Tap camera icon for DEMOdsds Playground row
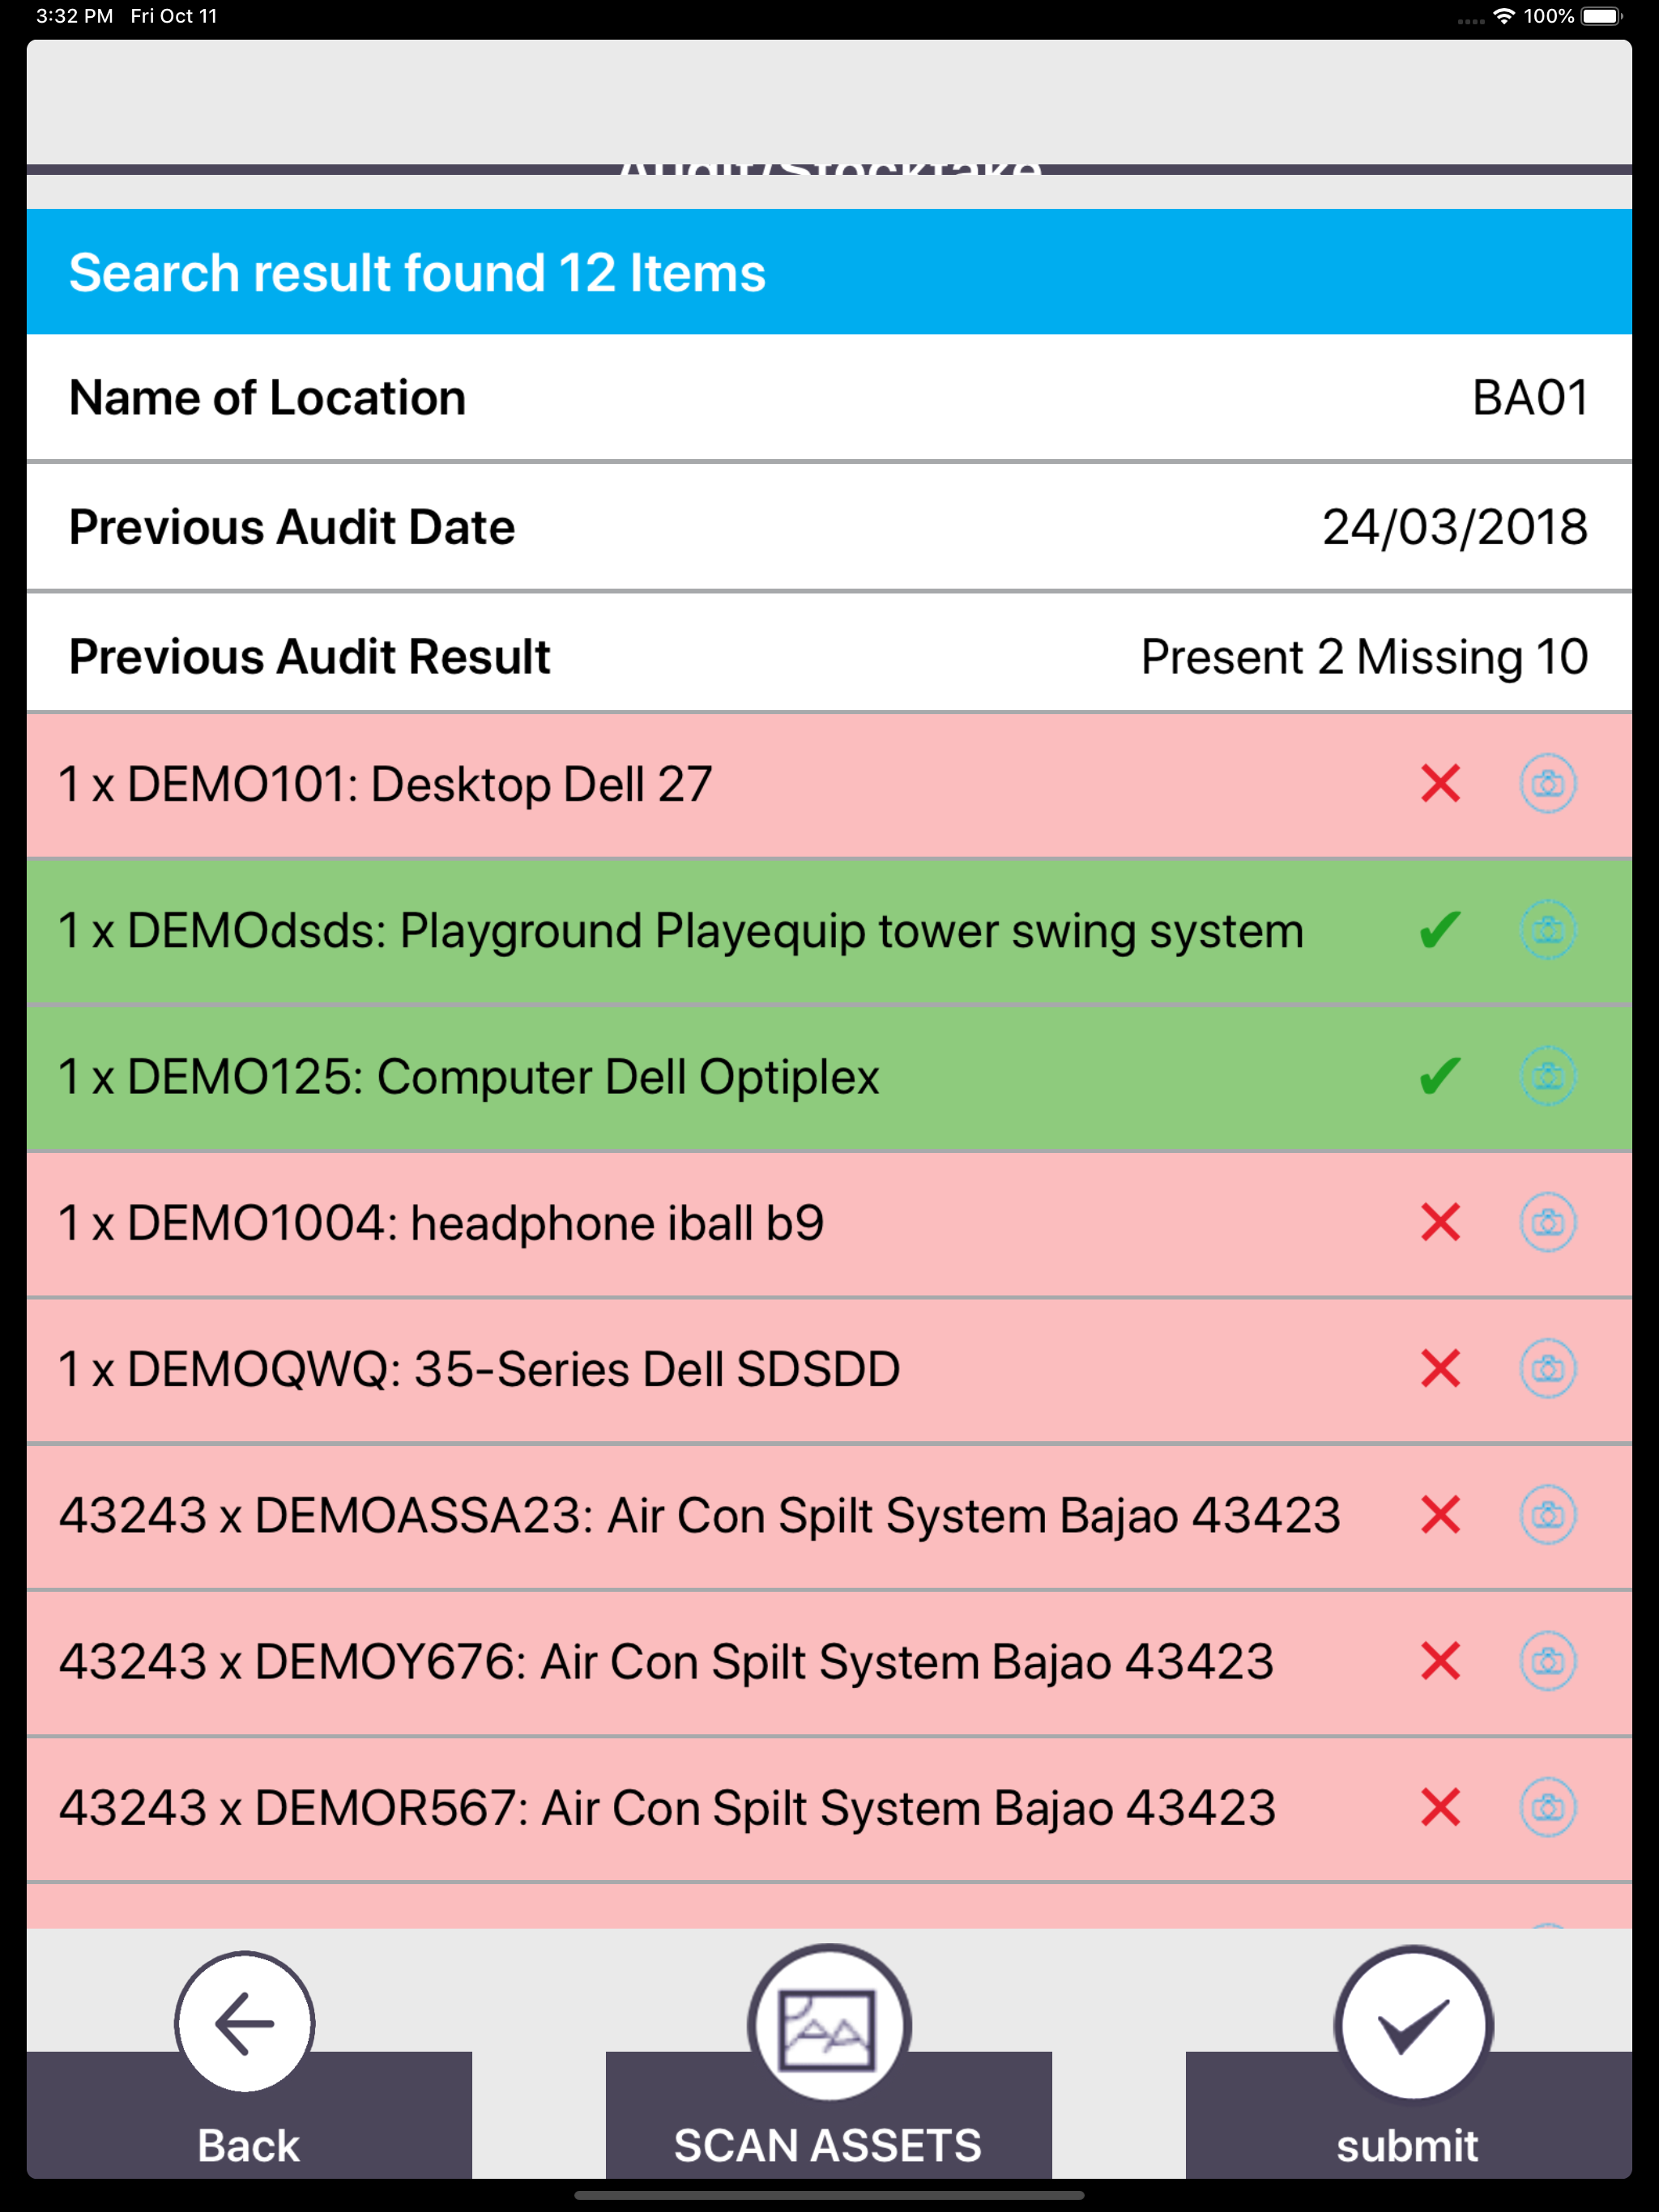 coord(1547,930)
